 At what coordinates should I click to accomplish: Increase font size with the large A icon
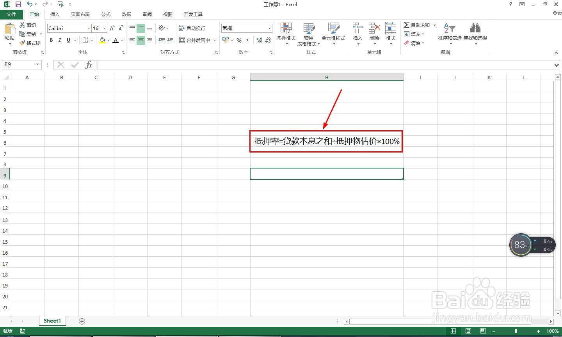click(x=112, y=28)
